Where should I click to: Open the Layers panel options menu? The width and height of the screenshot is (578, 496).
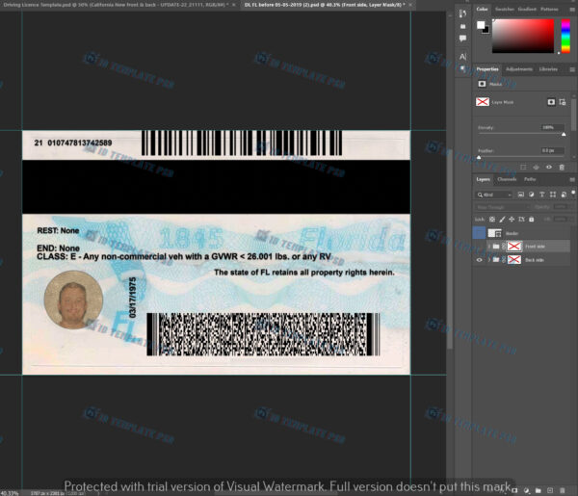(x=572, y=179)
